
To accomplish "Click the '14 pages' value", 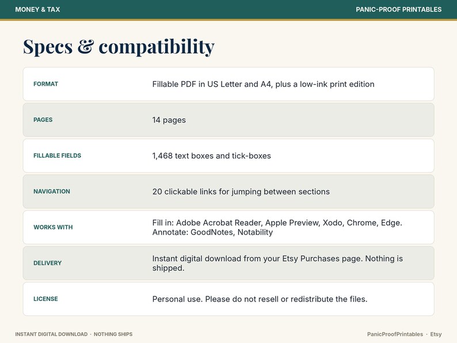I will (169, 120).
